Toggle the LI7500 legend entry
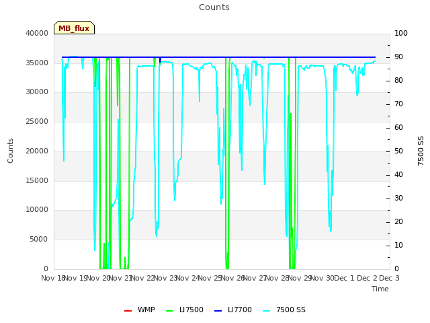 point(185,310)
